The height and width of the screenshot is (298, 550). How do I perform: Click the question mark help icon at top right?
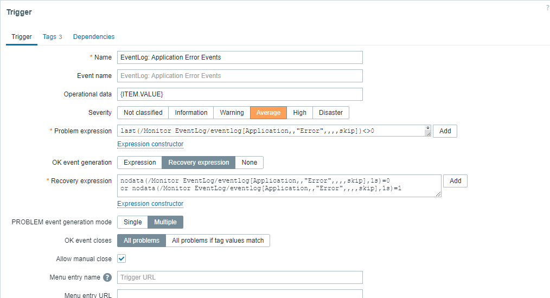click(x=547, y=8)
